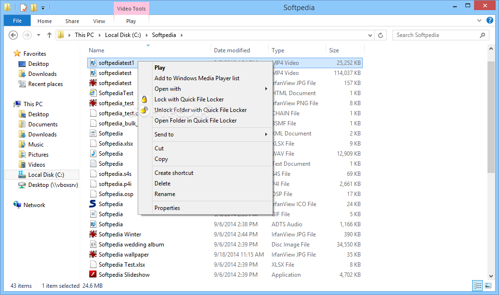The height and width of the screenshot is (295, 499).
Task: Refresh the Softpedia folder view
Action: (380, 35)
